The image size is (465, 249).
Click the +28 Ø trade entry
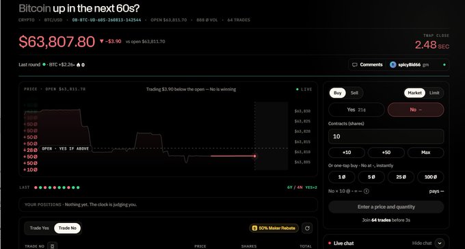coord(31,150)
